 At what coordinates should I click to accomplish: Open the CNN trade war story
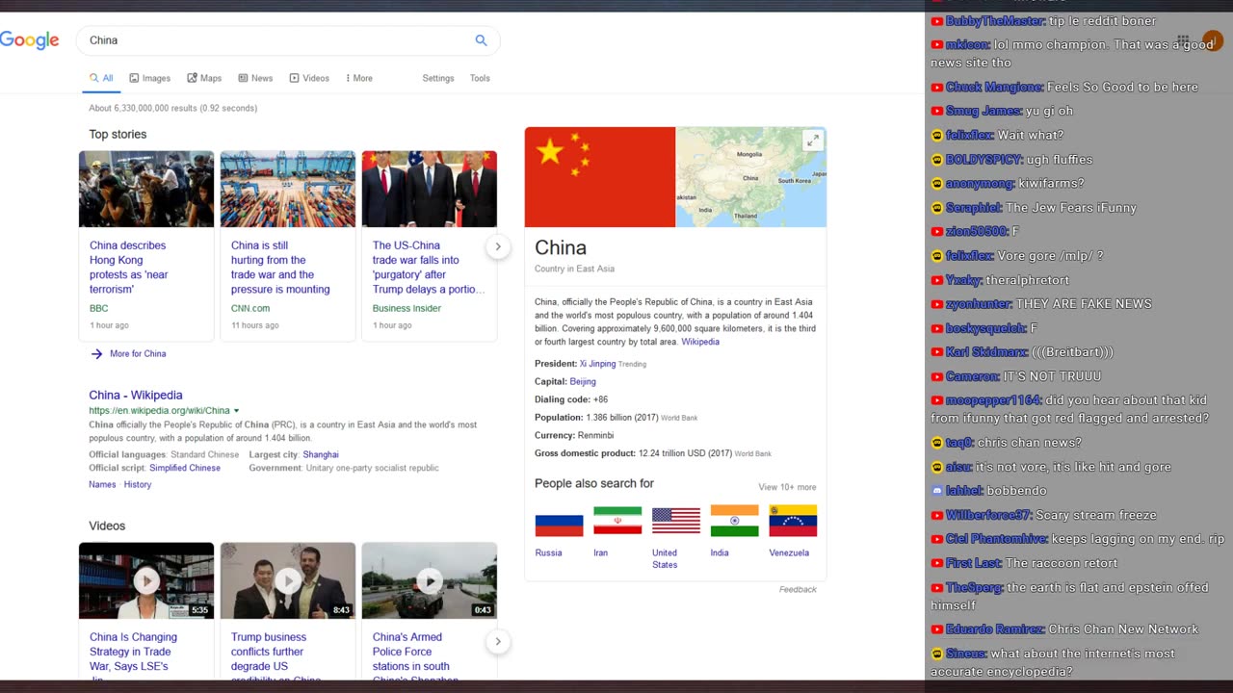coord(280,268)
